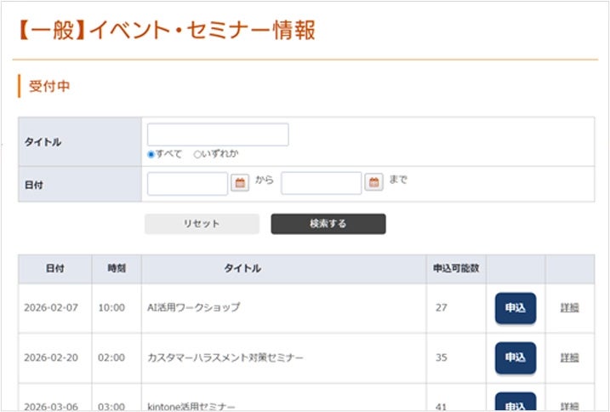The image size is (610, 412).
Task: Click the available count 41
Action: click(x=442, y=407)
